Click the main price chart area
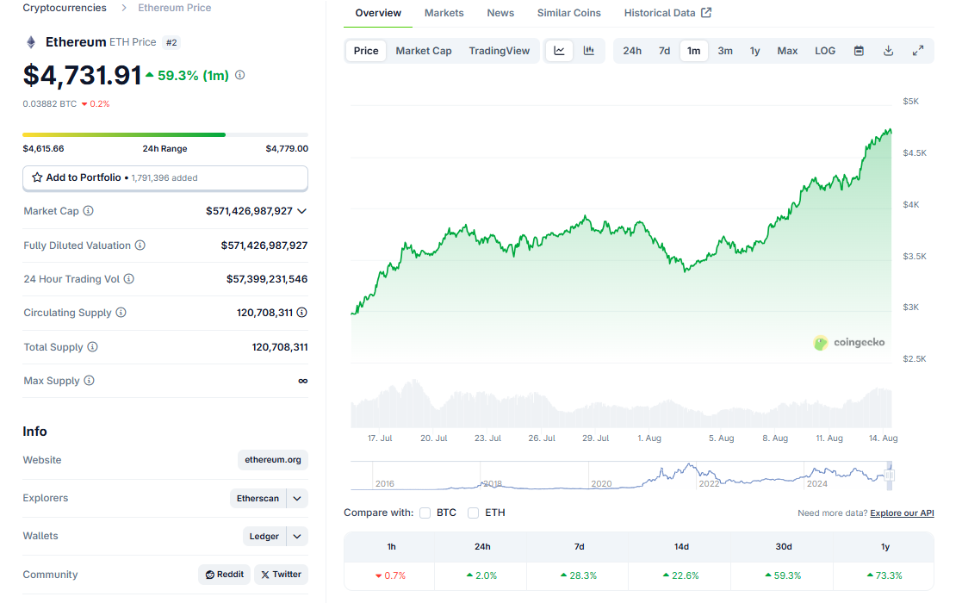This screenshot has height=603, width=962. pyautogui.click(x=621, y=233)
